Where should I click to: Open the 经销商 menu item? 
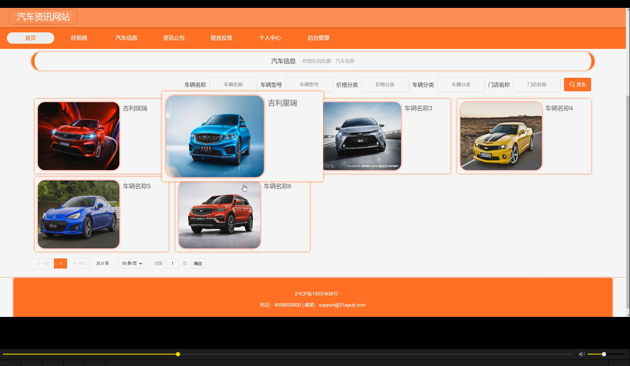pyautogui.click(x=79, y=38)
